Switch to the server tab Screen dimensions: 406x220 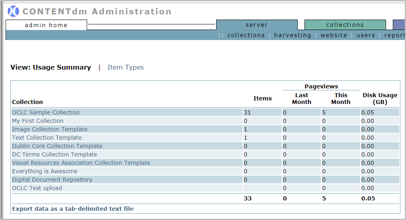(257, 25)
